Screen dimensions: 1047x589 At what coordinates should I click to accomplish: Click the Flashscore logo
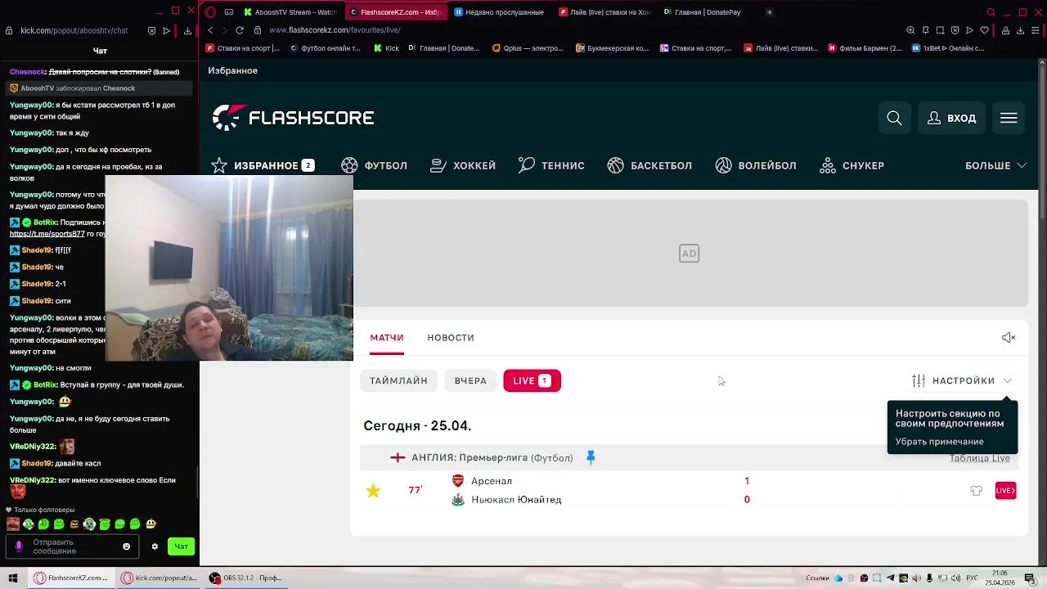coord(293,118)
